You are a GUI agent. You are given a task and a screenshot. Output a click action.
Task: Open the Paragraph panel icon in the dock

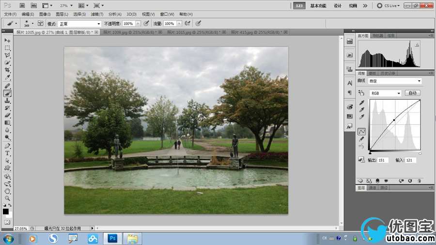coord(349,93)
